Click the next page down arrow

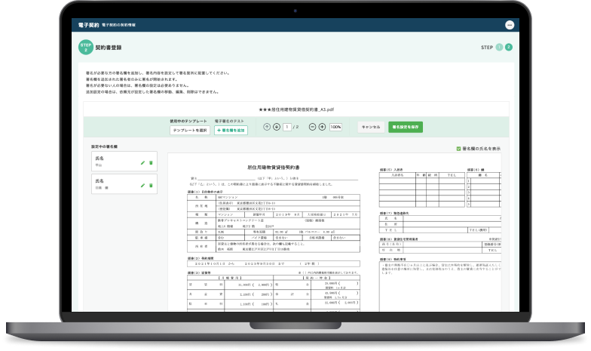277,127
